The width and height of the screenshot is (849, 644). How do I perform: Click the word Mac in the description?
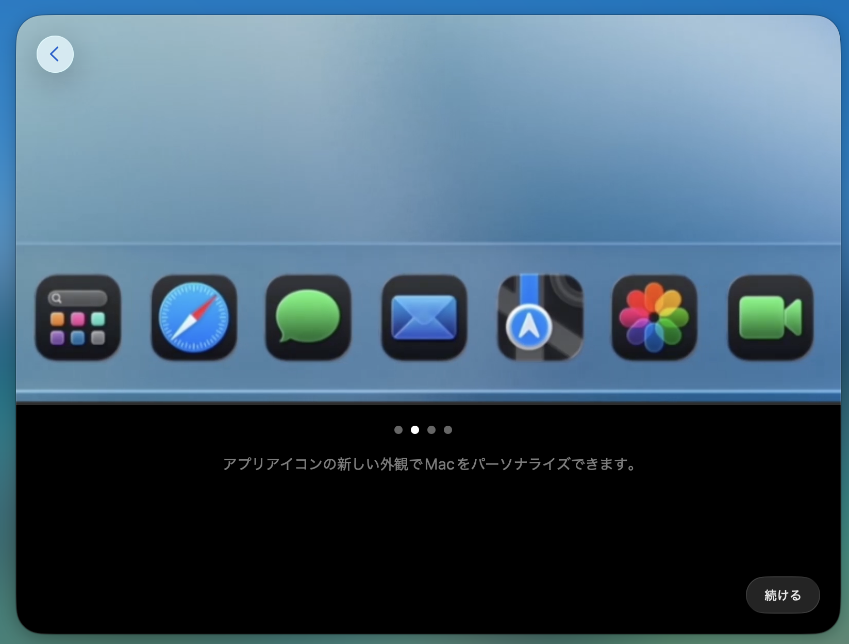(x=439, y=464)
